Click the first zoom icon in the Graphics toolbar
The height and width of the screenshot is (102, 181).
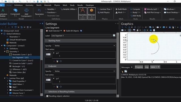click(x=122, y=27)
